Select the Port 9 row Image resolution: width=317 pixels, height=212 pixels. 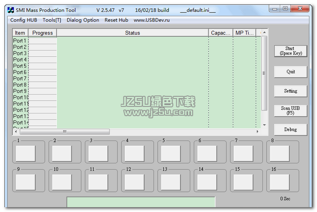(137, 91)
